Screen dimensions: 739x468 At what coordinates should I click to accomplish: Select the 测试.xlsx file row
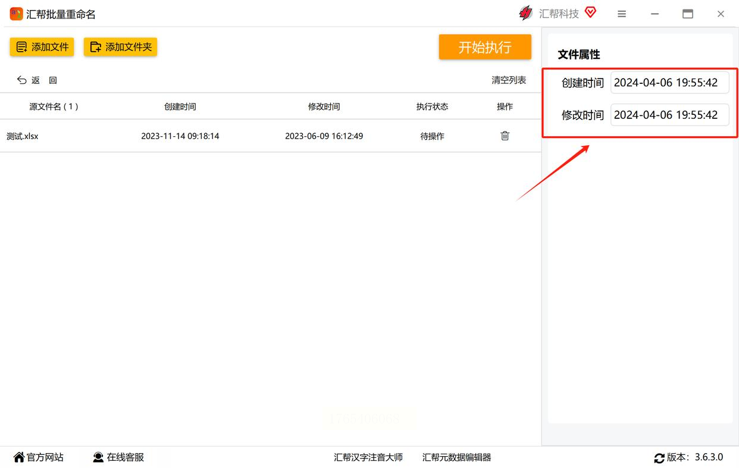click(238, 136)
